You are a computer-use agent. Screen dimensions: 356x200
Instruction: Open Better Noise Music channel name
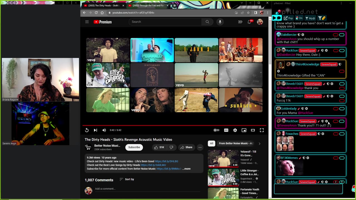tap(107, 146)
